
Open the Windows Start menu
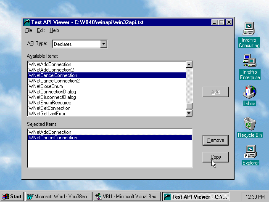pos(12,197)
